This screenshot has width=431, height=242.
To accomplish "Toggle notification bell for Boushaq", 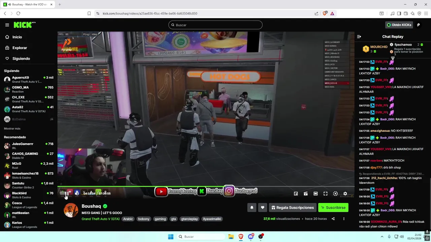I will coord(252,208).
